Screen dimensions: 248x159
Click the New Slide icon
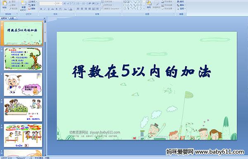[x=24, y=3]
